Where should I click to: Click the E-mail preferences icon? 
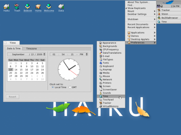(x=101, y=56)
